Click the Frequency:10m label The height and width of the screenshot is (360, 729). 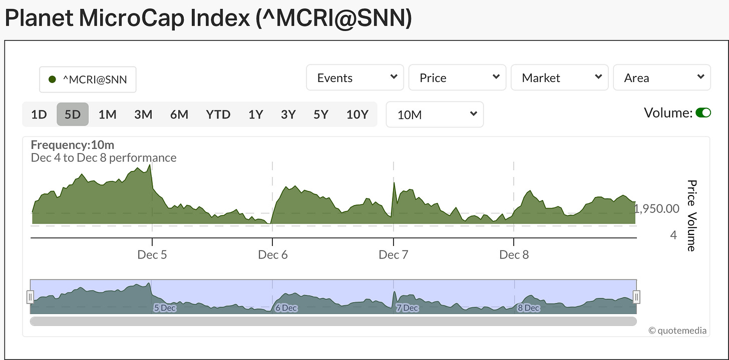(x=73, y=145)
